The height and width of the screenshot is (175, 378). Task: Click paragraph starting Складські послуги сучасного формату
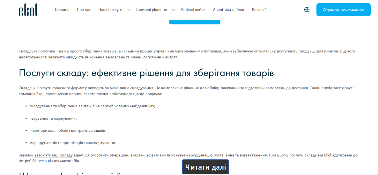187,91
